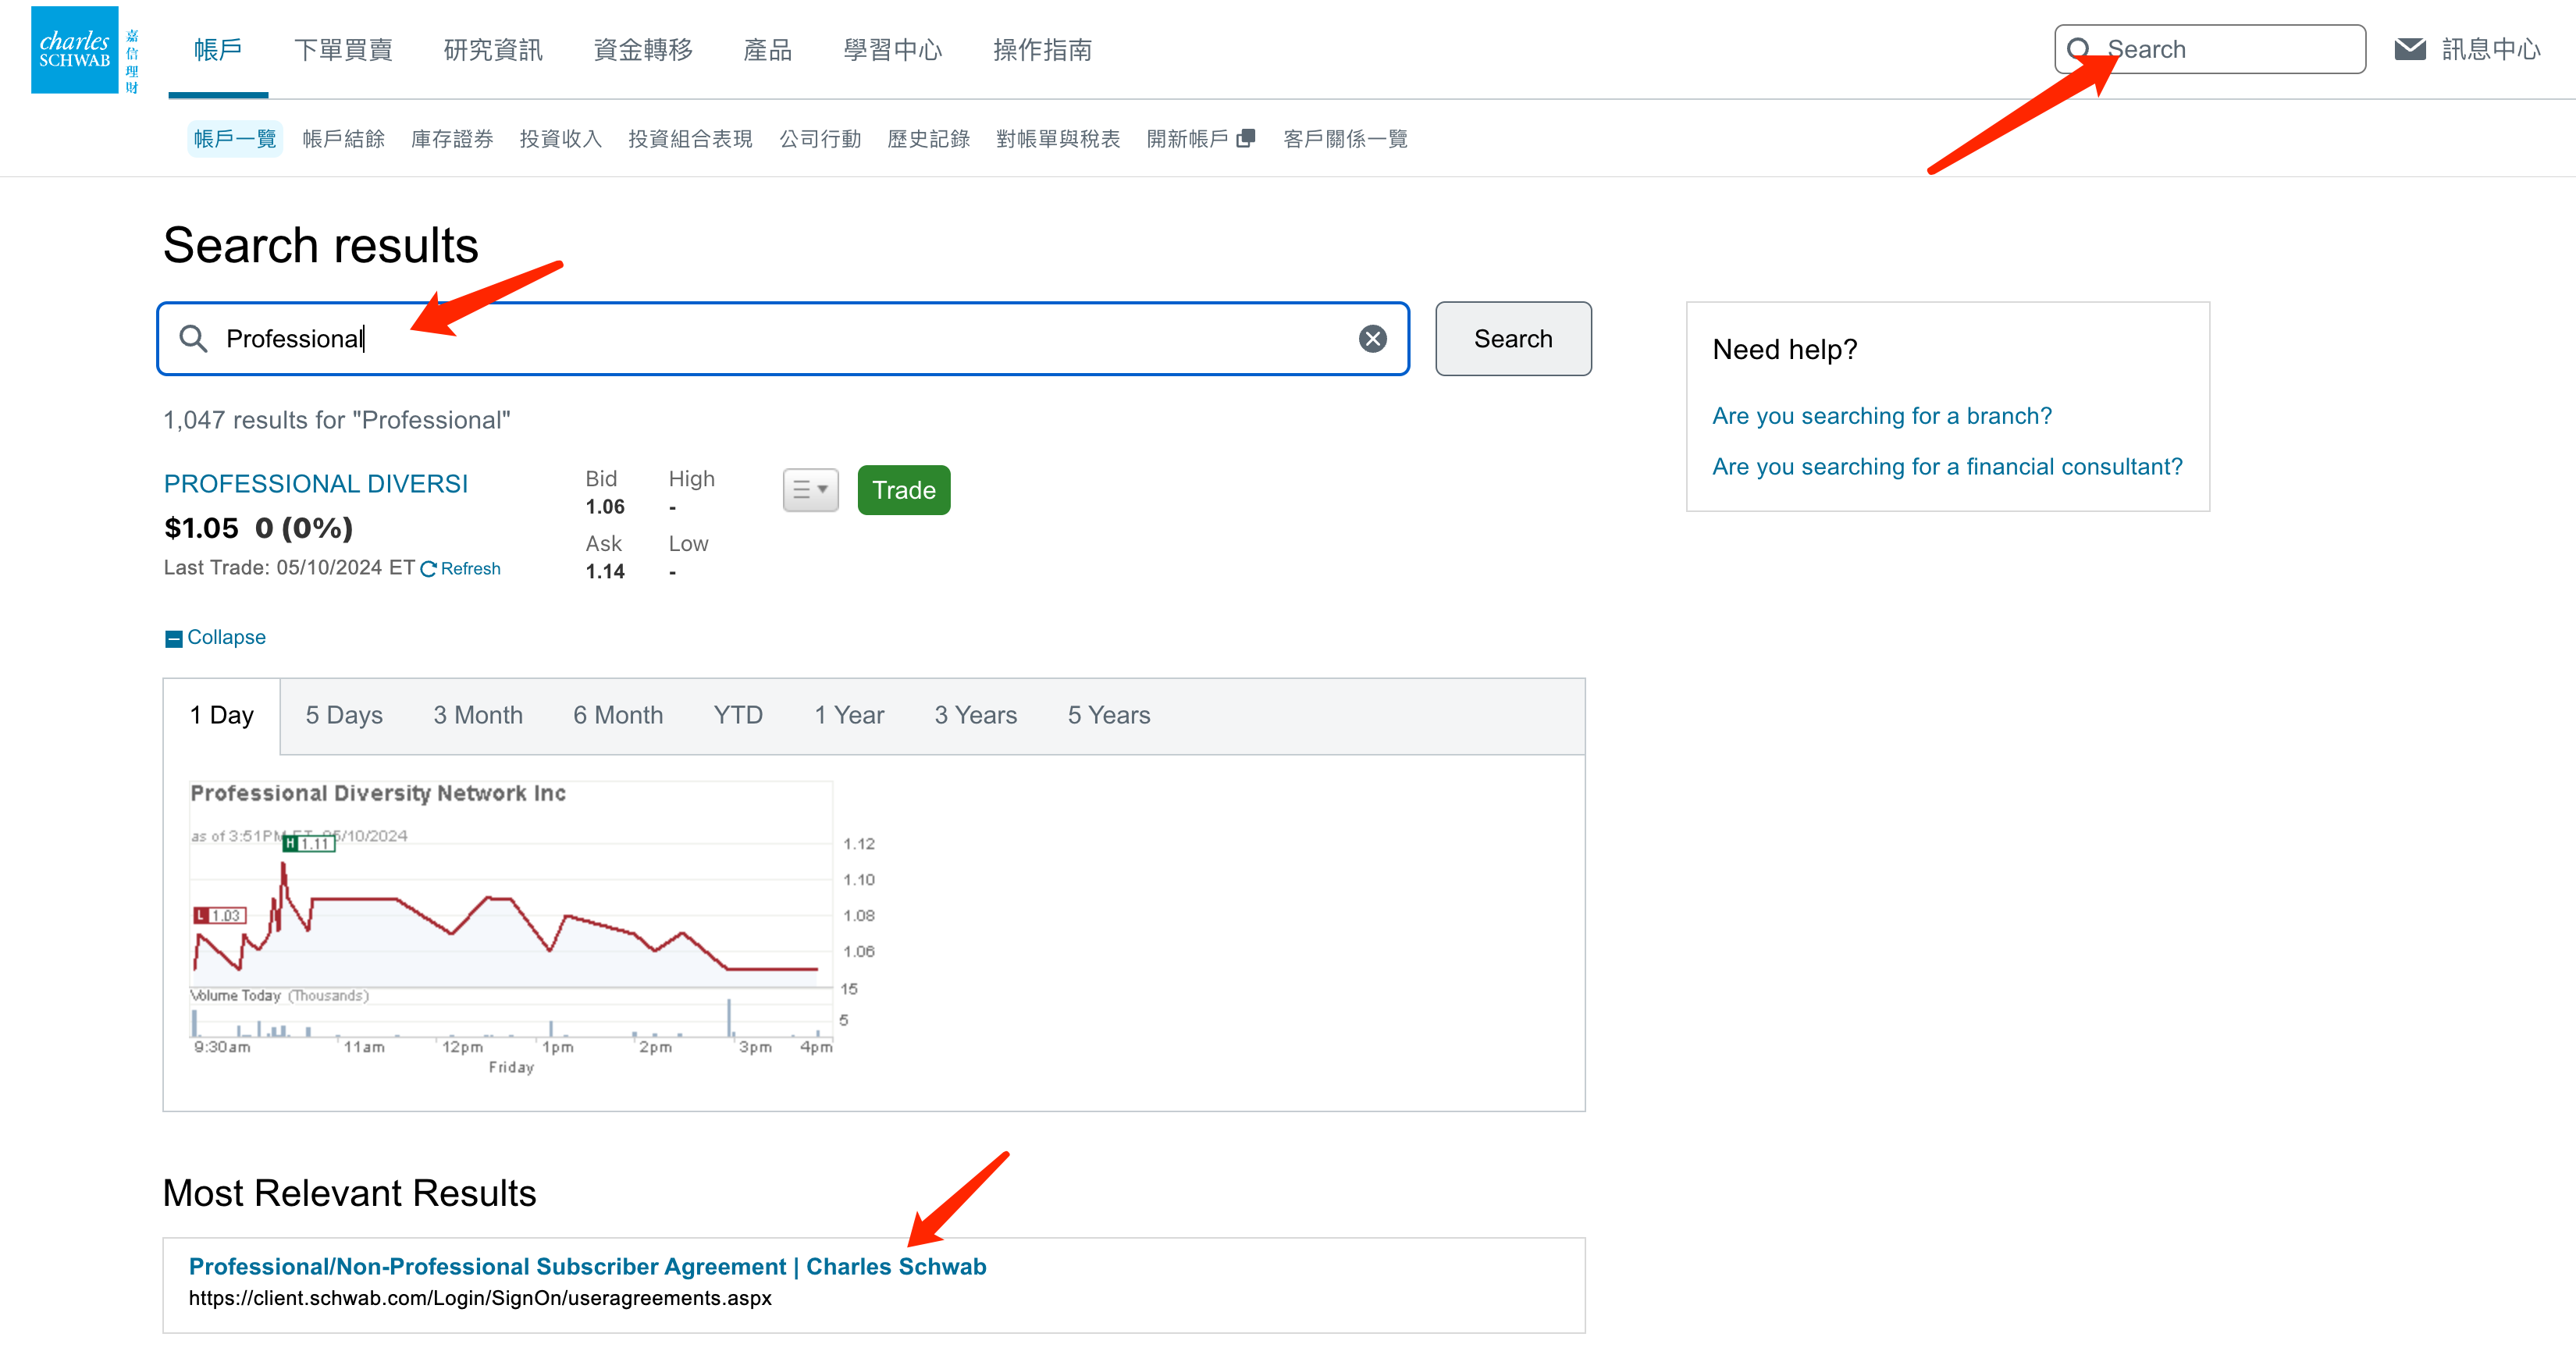Select the 3 Years chart tab

coord(976,716)
